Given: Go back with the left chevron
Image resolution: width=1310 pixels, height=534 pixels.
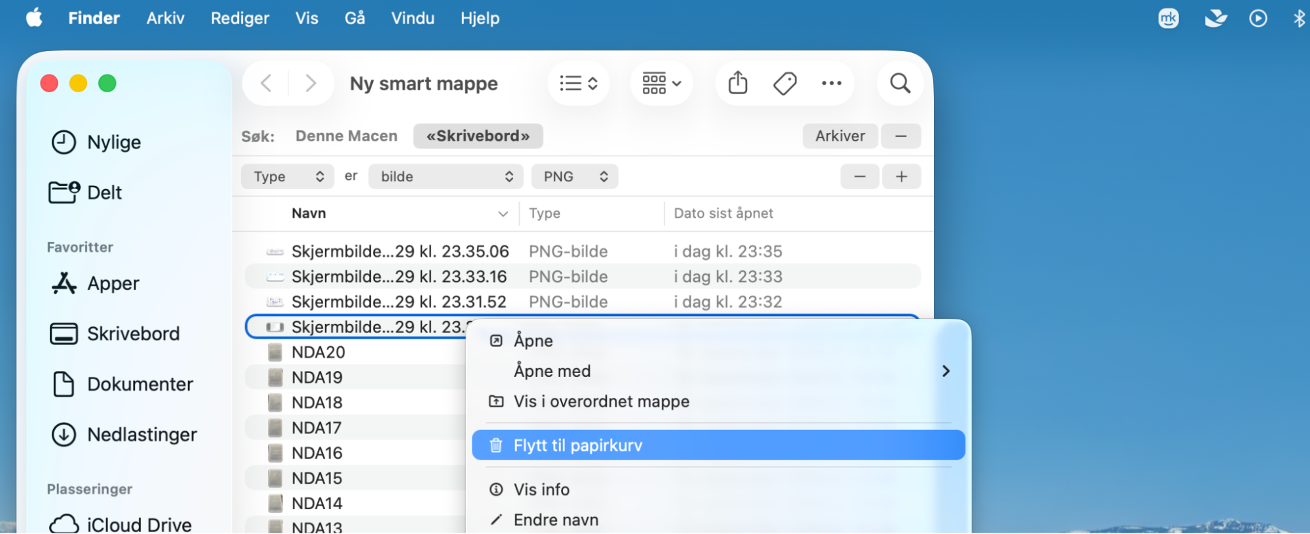Looking at the screenshot, I should [x=266, y=83].
